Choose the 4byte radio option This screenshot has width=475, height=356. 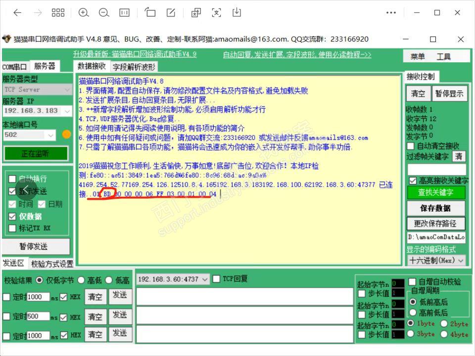point(444,334)
